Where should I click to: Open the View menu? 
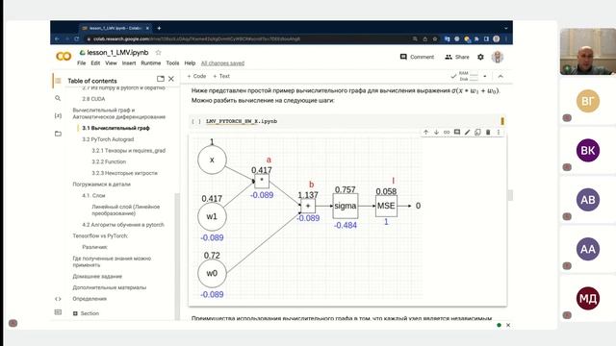(111, 63)
